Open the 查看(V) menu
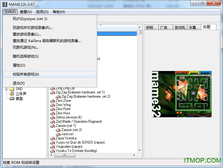The height and width of the screenshot is (168, 223). [x=26, y=12]
